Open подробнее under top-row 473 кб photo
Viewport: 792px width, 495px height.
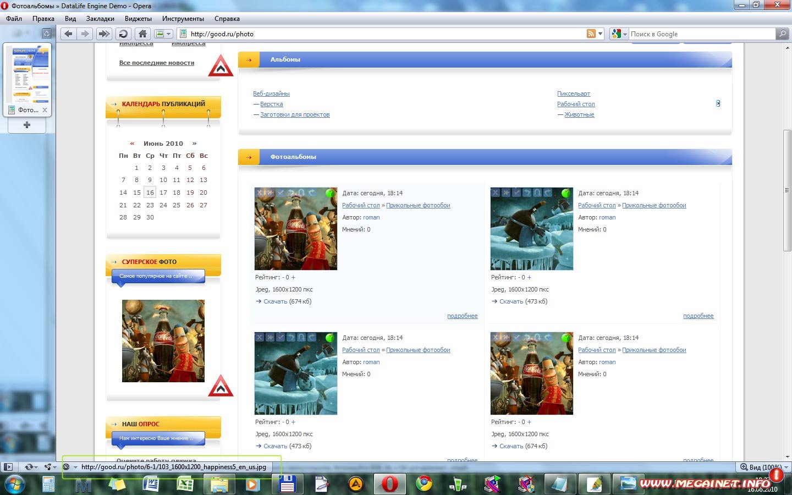(x=698, y=316)
